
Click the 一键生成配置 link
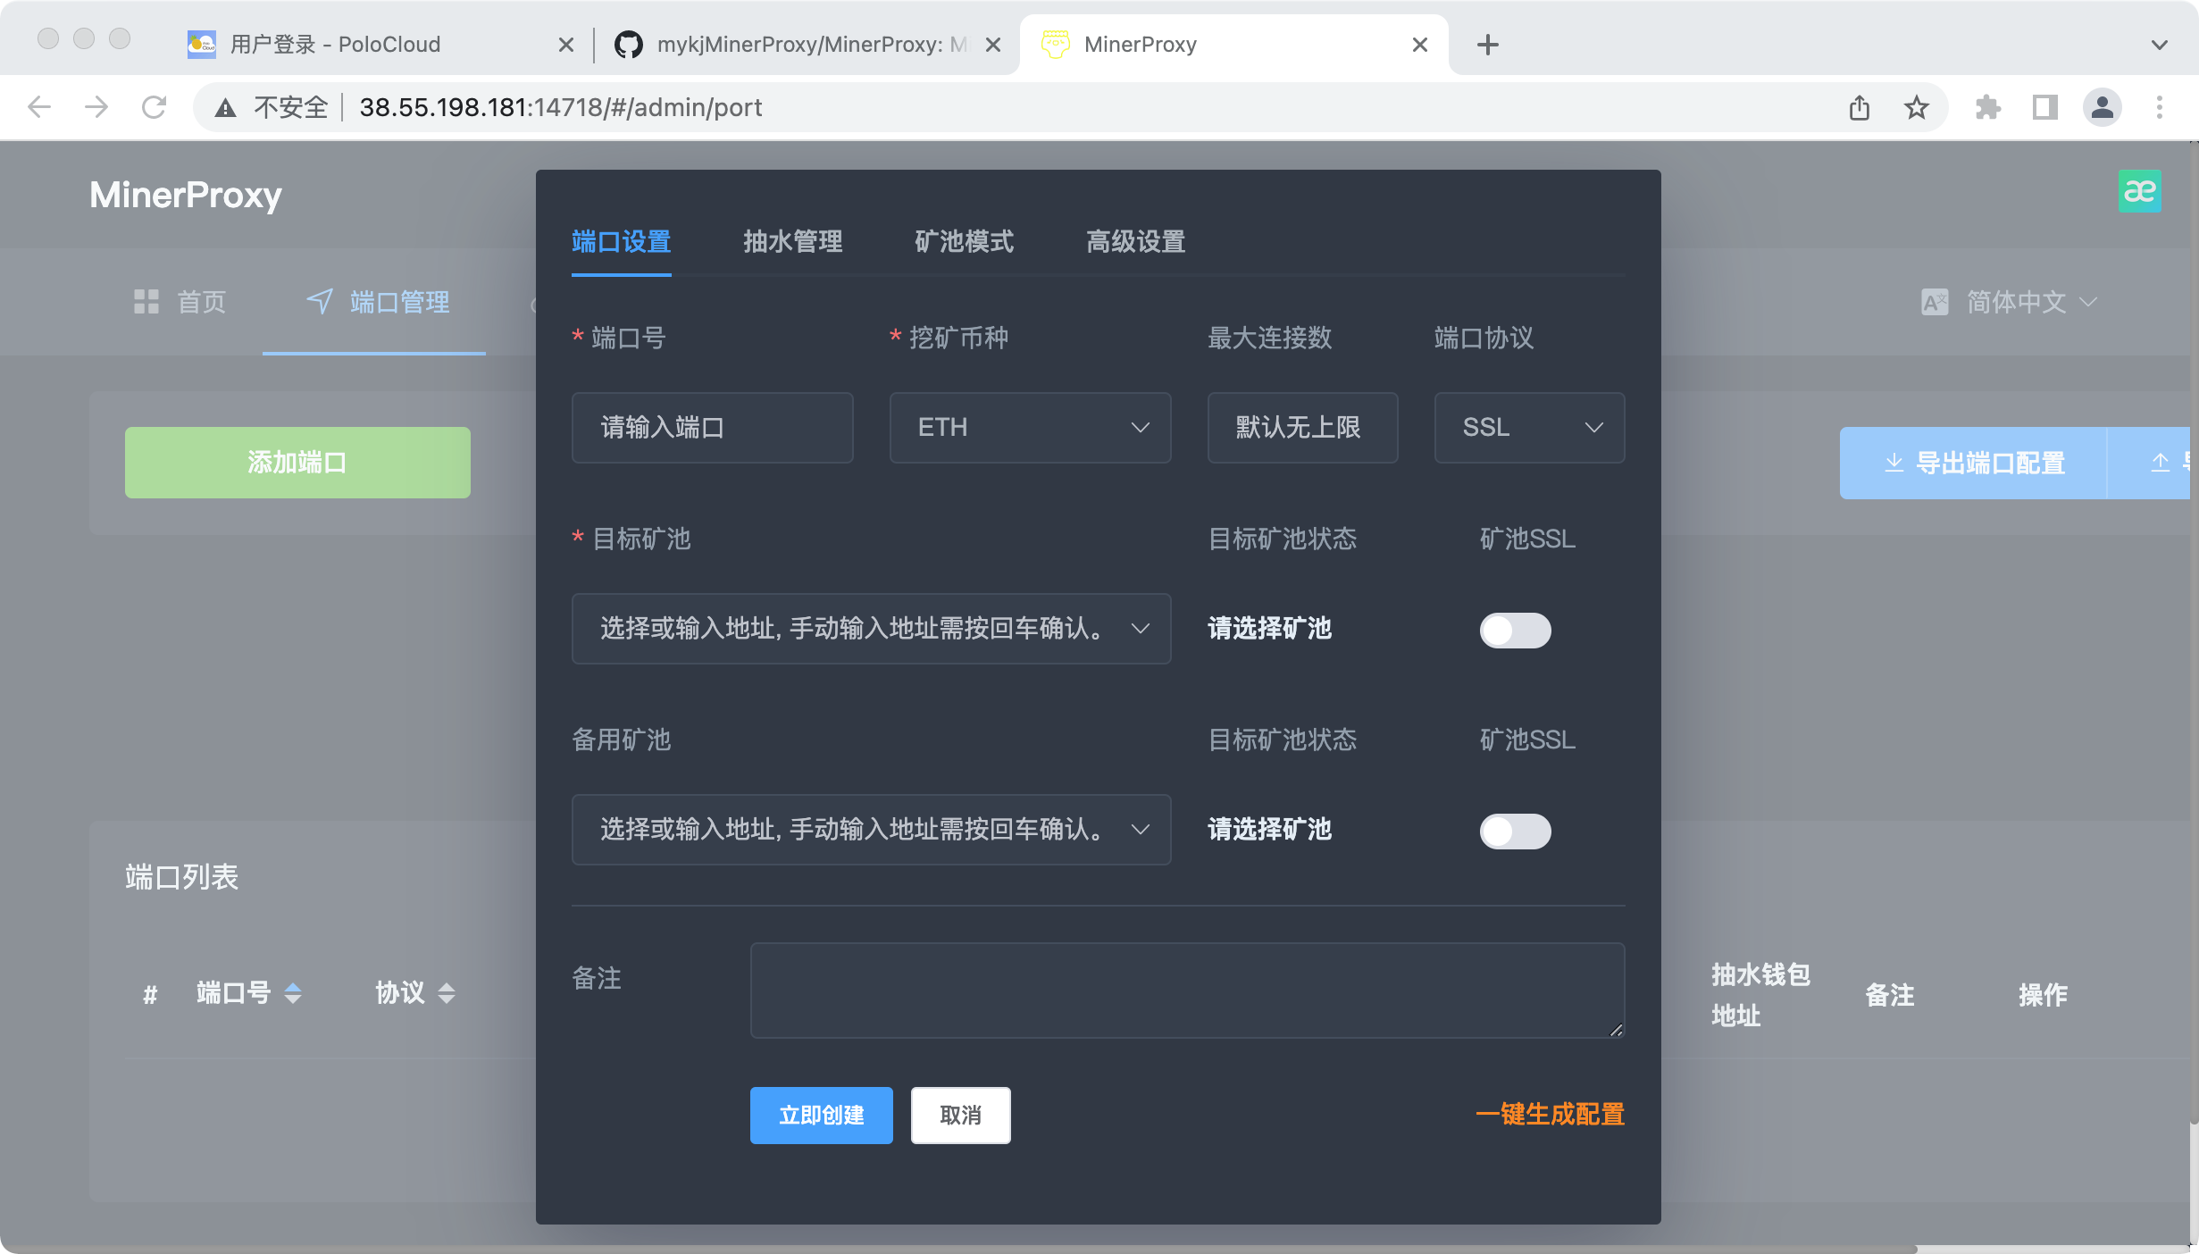(1551, 1115)
